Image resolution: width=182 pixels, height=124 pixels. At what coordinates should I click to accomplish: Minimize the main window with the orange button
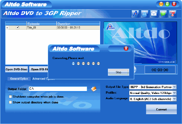pos(161,4)
